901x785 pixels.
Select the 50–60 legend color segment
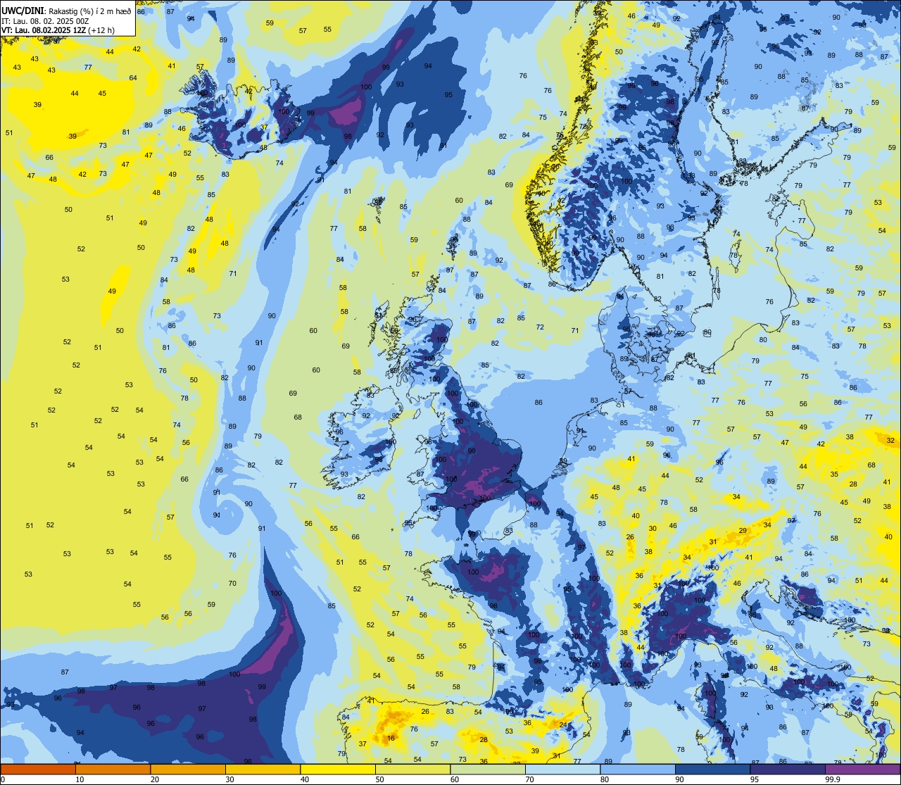click(x=412, y=770)
